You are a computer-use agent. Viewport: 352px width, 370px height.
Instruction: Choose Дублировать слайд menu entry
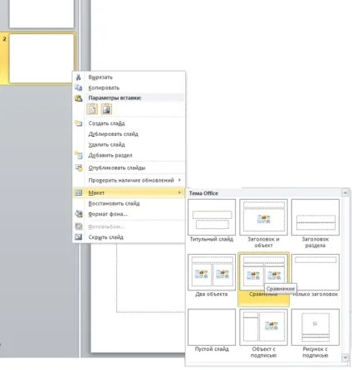pyautogui.click(x=129, y=134)
